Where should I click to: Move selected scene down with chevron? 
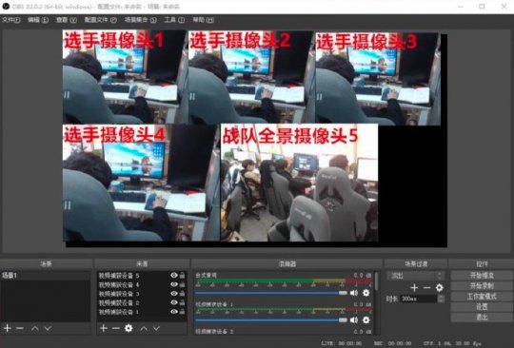[48, 328]
